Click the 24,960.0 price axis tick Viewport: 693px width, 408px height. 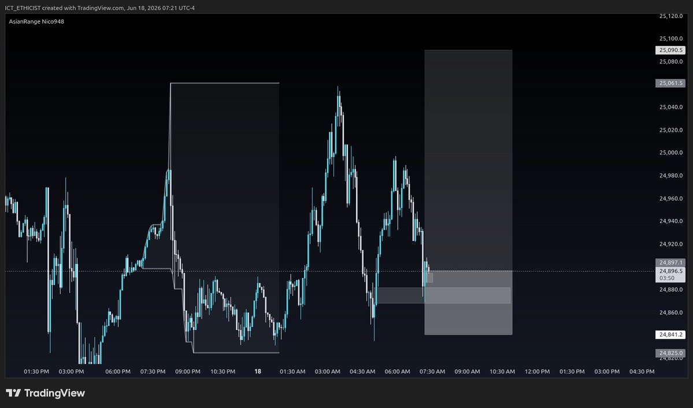pos(671,198)
